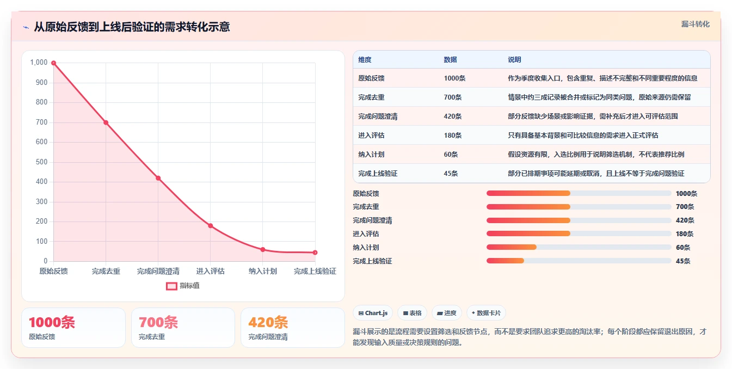Click the 完成问题澄清 cell in the table
This screenshot has width=732, height=369.
(x=378, y=116)
